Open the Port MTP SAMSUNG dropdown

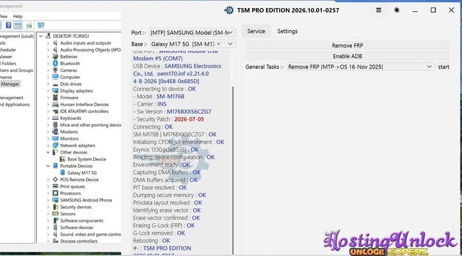(192, 33)
